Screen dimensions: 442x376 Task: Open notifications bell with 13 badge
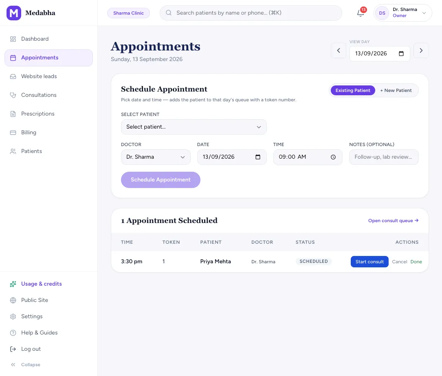pos(361,13)
